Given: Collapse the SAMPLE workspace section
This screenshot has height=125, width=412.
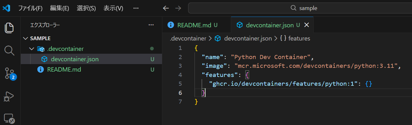Looking at the screenshot, I should [26, 38].
